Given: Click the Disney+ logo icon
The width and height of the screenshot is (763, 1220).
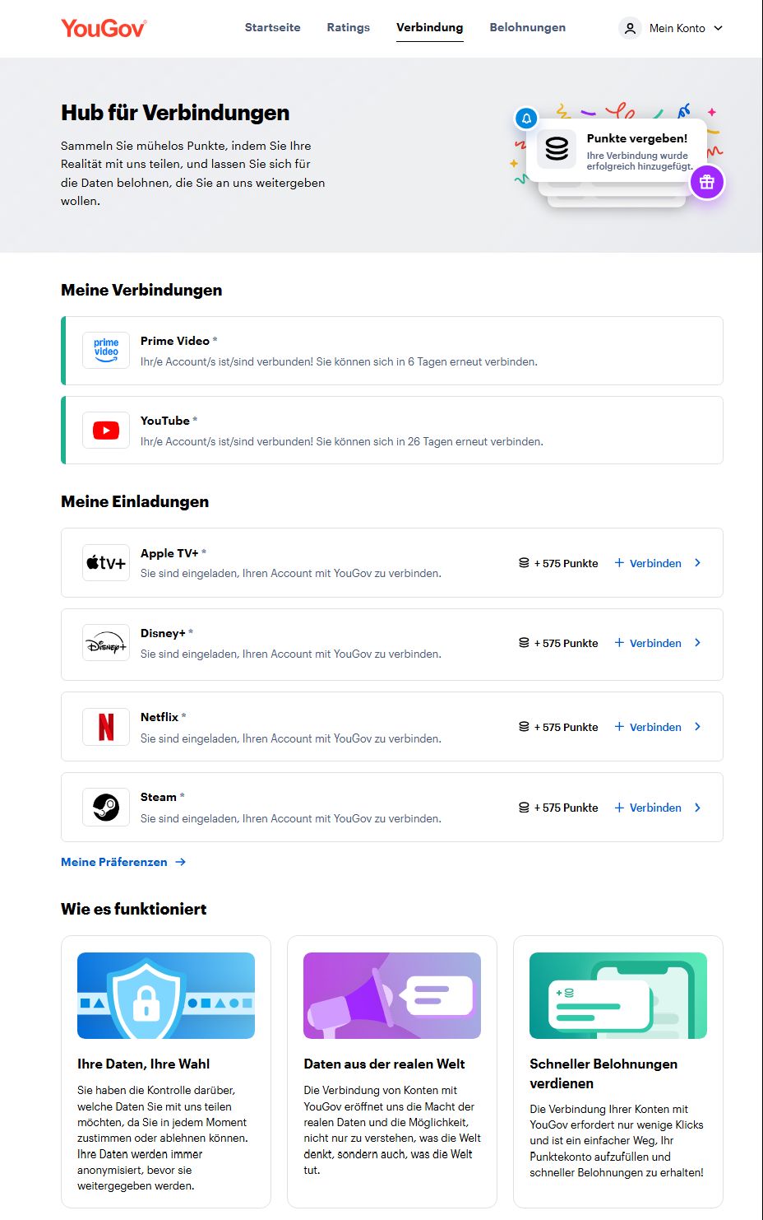Looking at the screenshot, I should pos(106,644).
